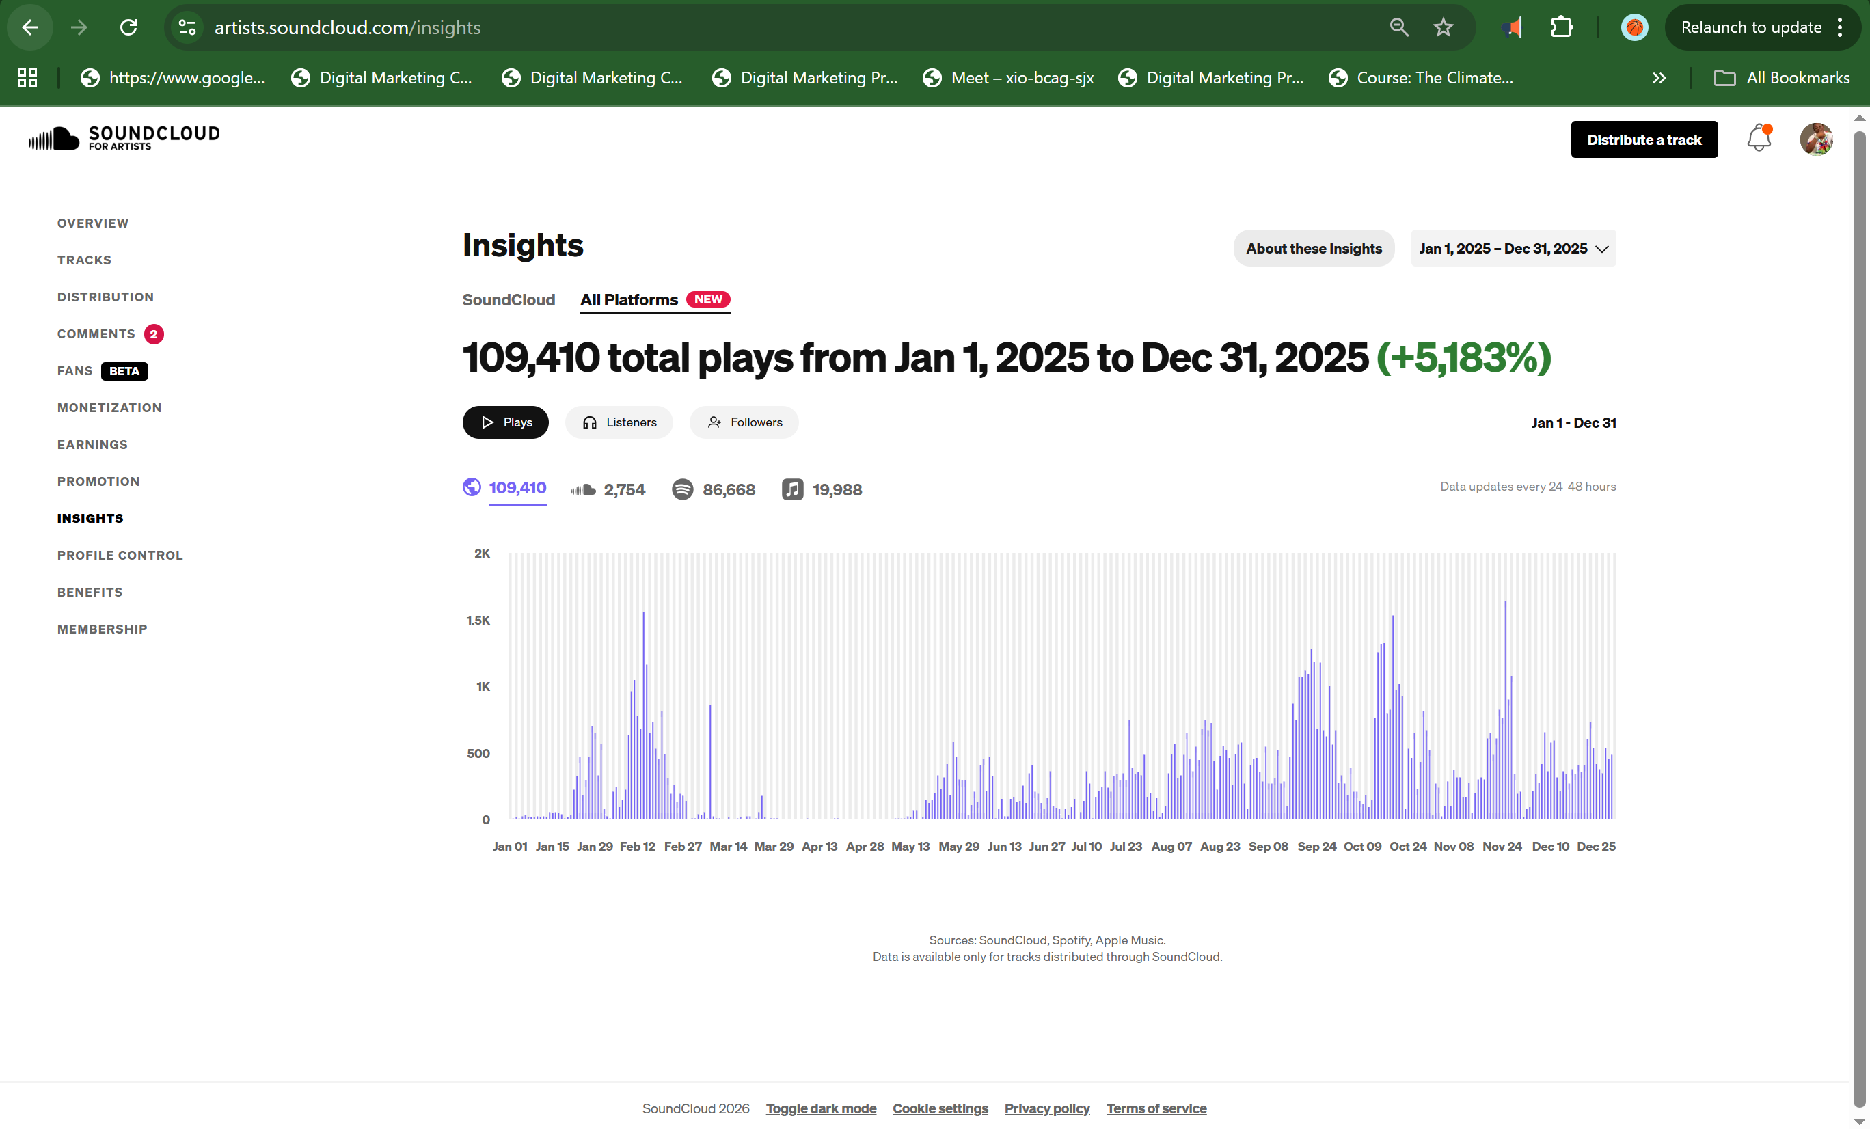Click the 'Jan 1 - Dec 31' range label
Viewport: 1870px width, 1129px height.
(x=1573, y=422)
